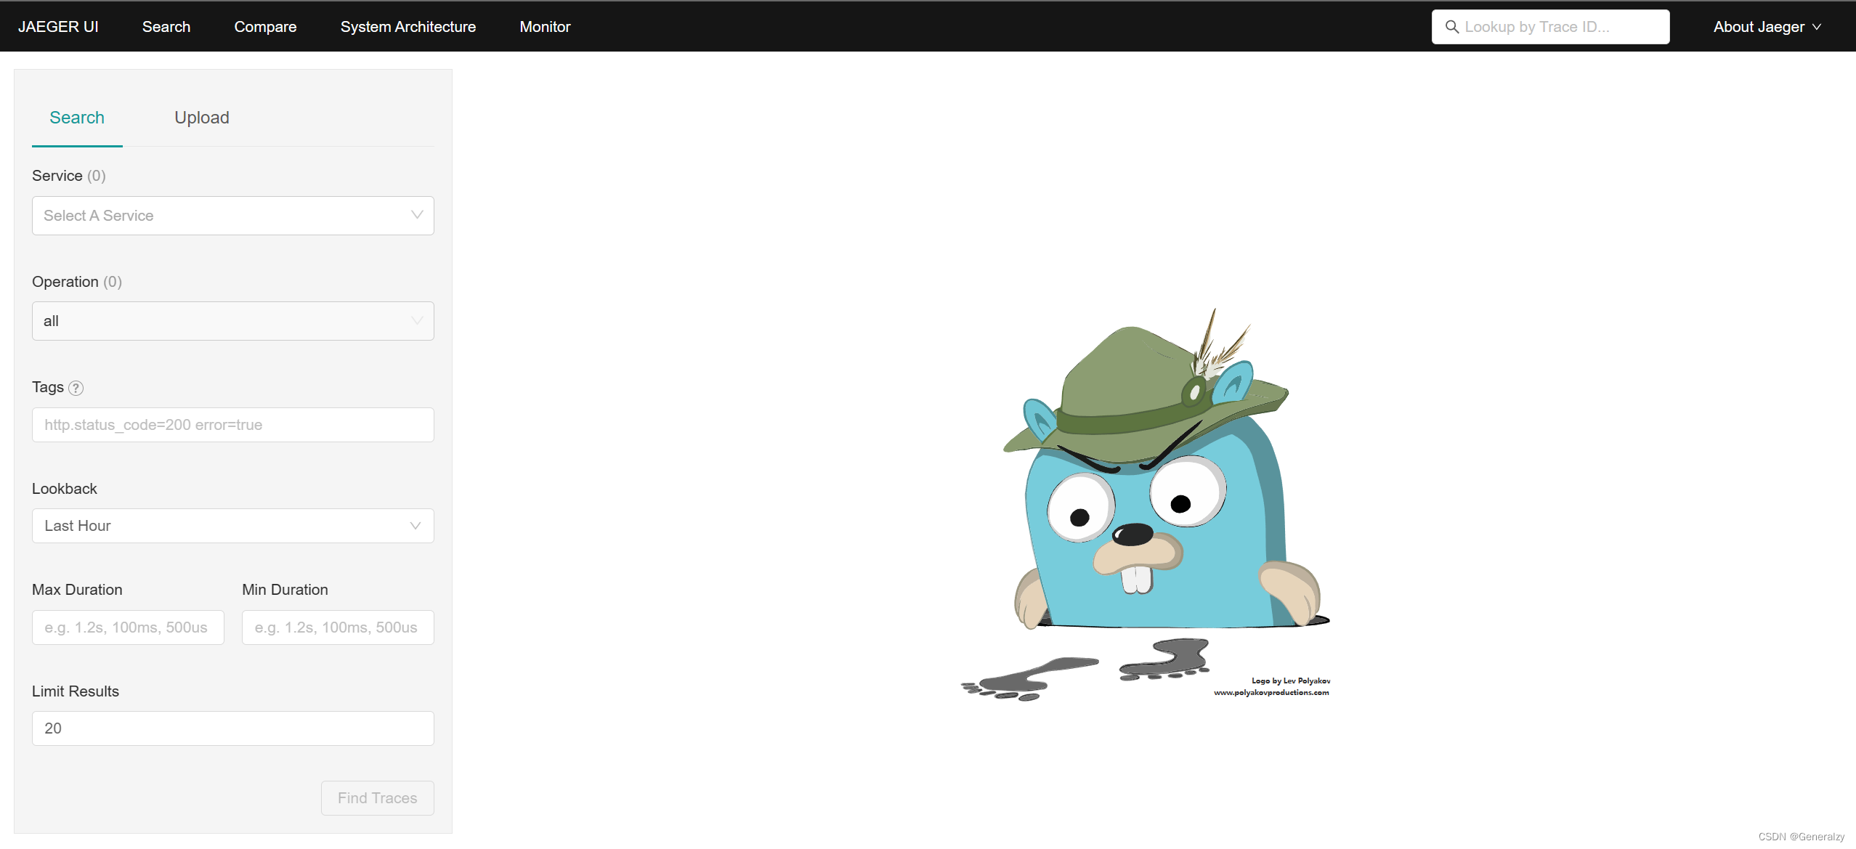Select the Search tab in the panel

[77, 118]
